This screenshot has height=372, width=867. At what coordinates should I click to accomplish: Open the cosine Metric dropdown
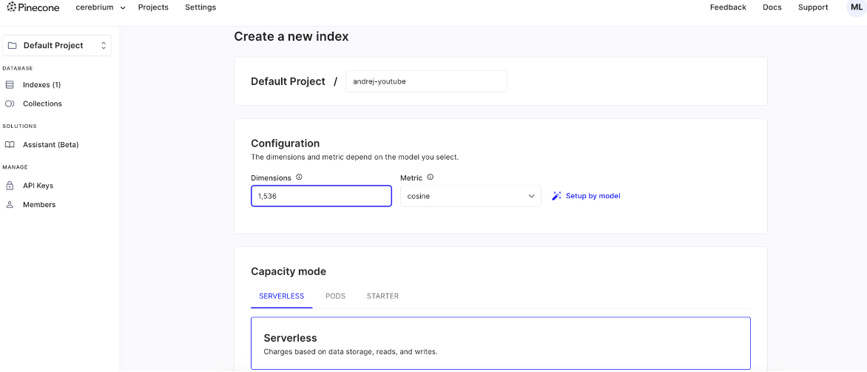point(470,196)
